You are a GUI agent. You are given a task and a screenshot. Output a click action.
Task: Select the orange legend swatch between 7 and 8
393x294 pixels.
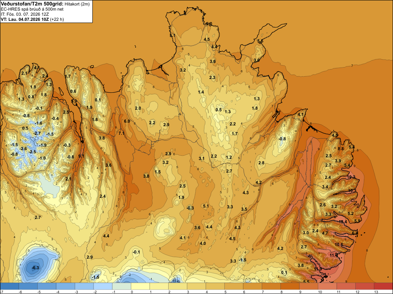coord(272,286)
